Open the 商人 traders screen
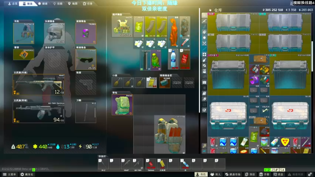The height and width of the screenshot is (177, 315). tap(215, 174)
